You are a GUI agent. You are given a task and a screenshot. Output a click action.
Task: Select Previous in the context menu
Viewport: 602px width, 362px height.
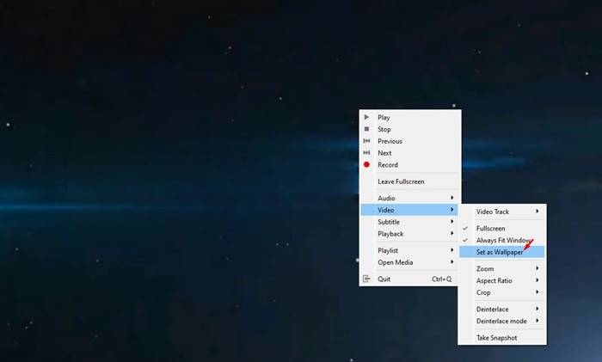click(410, 141)
